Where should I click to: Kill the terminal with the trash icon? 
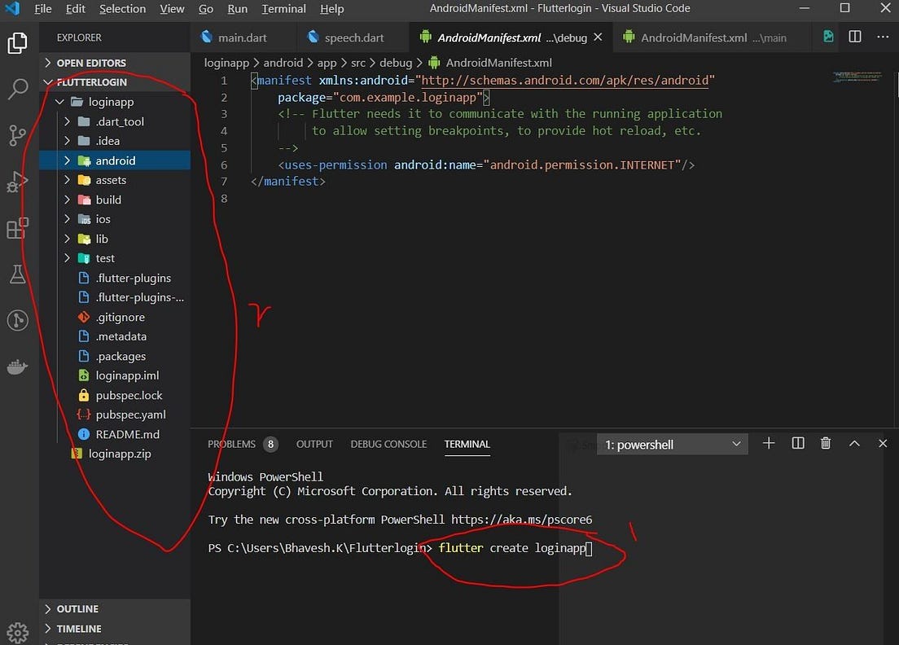coord(826,443)
